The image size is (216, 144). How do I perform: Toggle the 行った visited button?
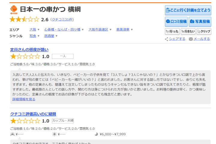click(172, 31)
